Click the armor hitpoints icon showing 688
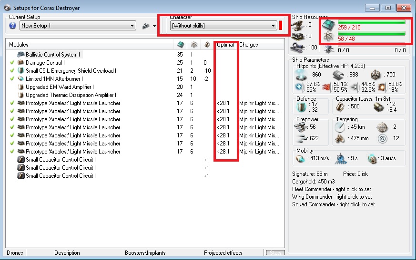The image size is (416, 260). pos(338,75)
